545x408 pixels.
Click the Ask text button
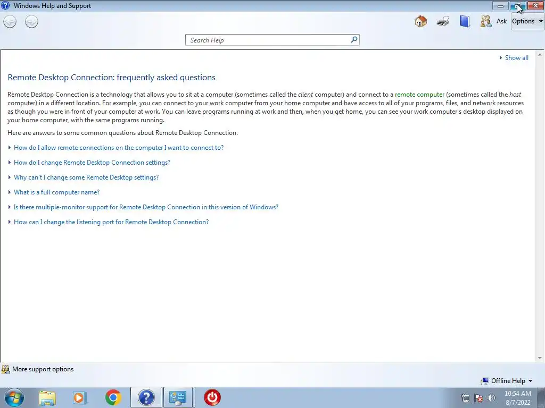coord(501,21)
